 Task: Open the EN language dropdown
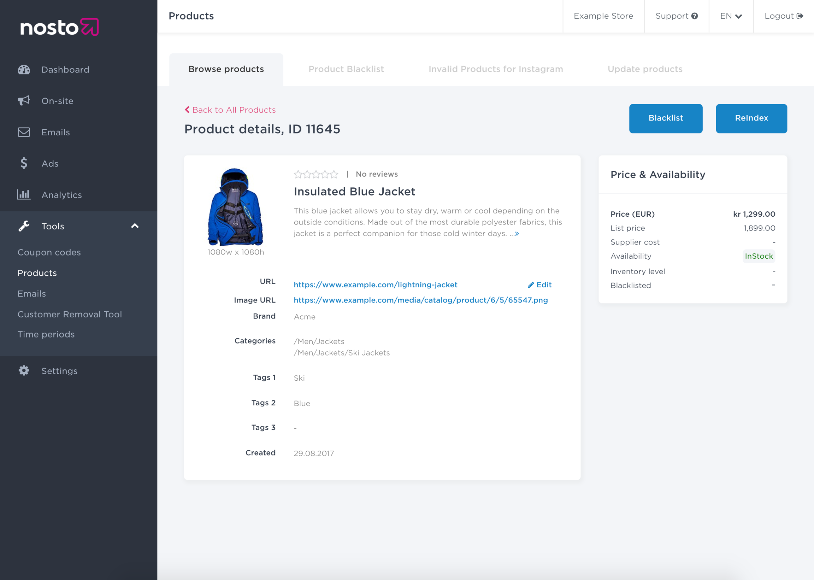[x=731, y=16]
